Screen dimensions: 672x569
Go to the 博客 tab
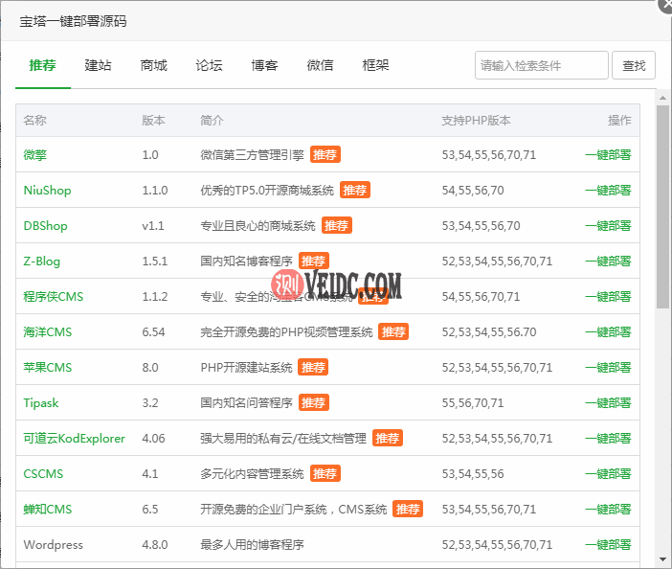(x=264, y=65)
